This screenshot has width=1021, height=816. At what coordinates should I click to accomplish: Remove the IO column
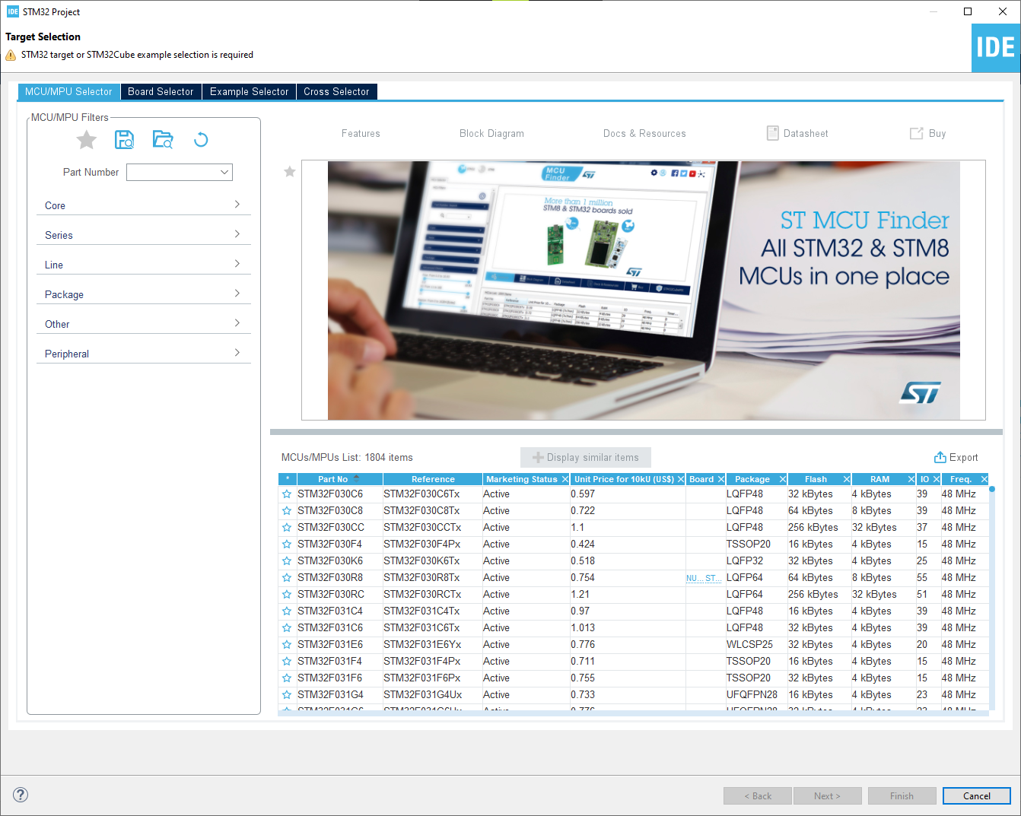(937, 479)
